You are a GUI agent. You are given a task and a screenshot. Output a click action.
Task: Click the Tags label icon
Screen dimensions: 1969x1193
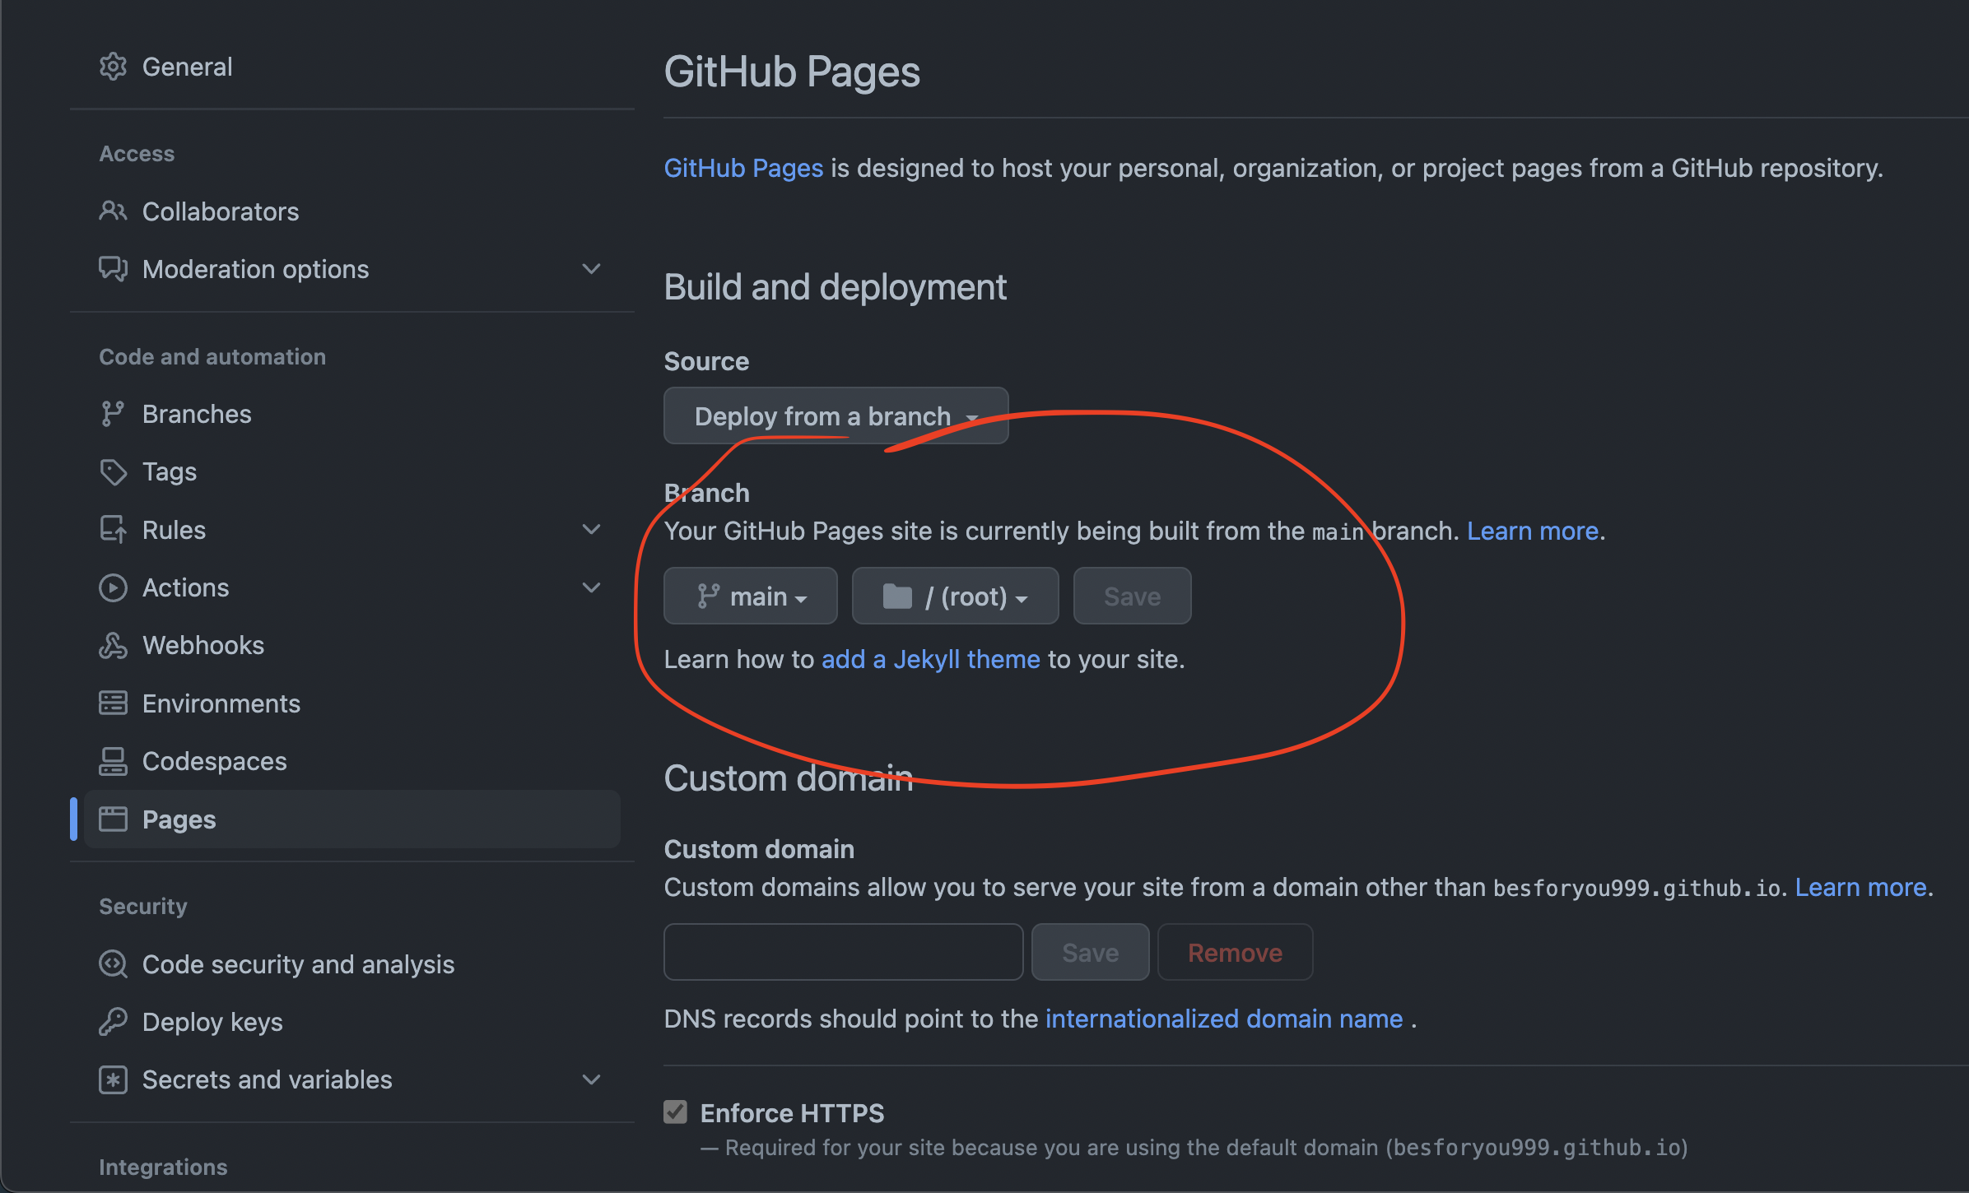click(113, 471)
